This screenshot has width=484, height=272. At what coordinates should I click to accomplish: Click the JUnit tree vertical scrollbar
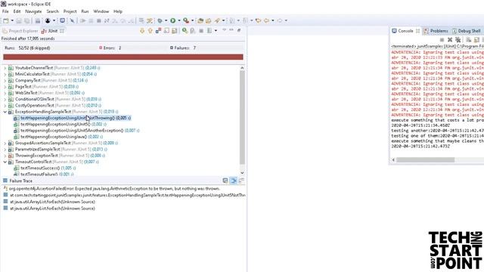click(x=242, y=117)
